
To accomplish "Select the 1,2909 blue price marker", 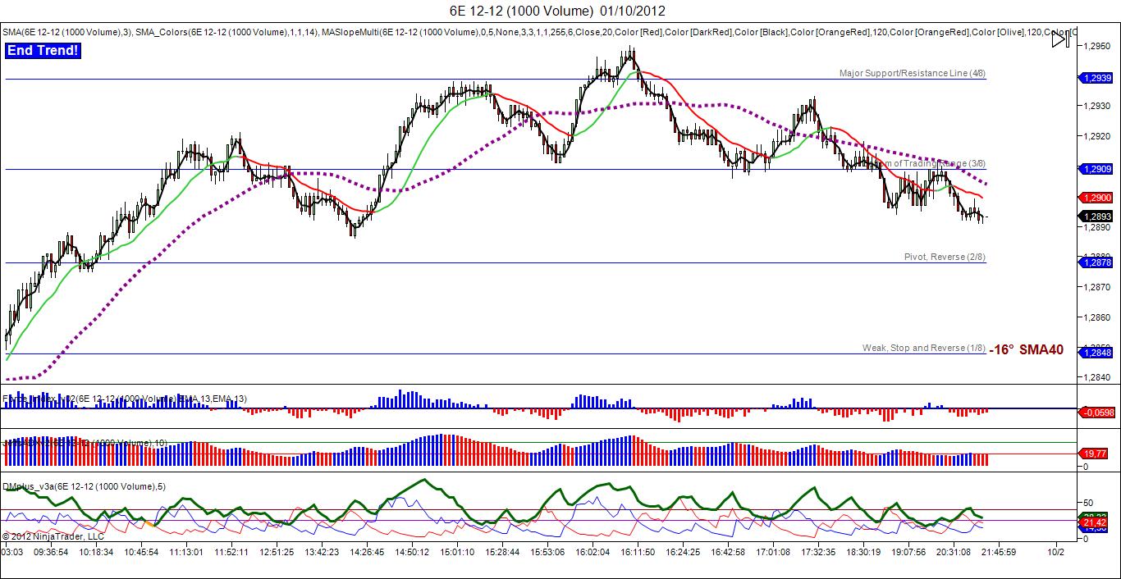I will (1097, 169).
